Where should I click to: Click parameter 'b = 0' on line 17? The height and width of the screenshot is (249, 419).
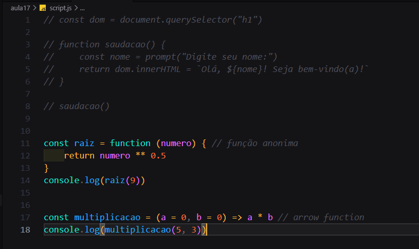pos(209,218)
